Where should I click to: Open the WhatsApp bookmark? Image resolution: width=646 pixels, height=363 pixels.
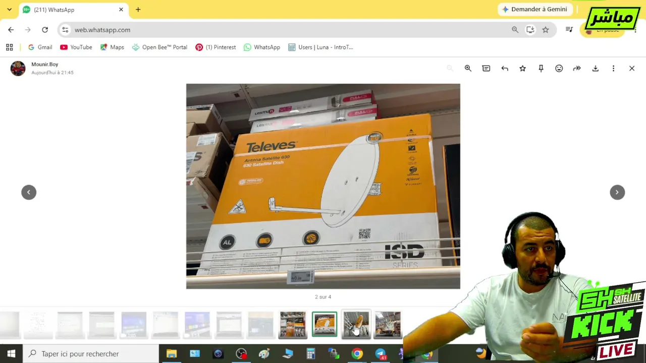pyautogui.click(x=262, y=47)
